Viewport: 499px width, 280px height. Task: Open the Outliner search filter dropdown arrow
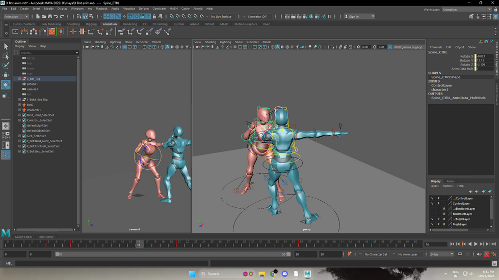coord(76,53)
